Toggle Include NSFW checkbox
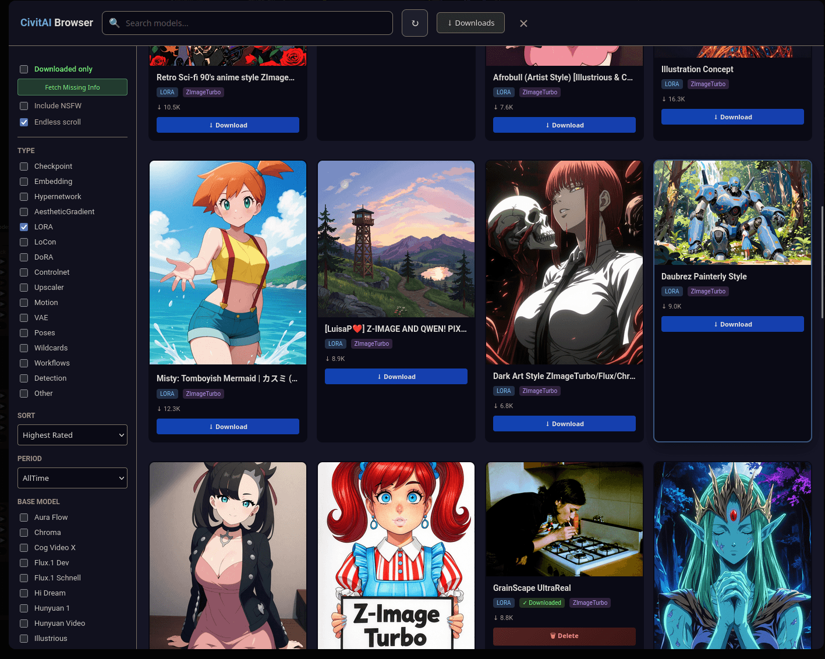The image size is (825, 659). [x=24, y=106]
